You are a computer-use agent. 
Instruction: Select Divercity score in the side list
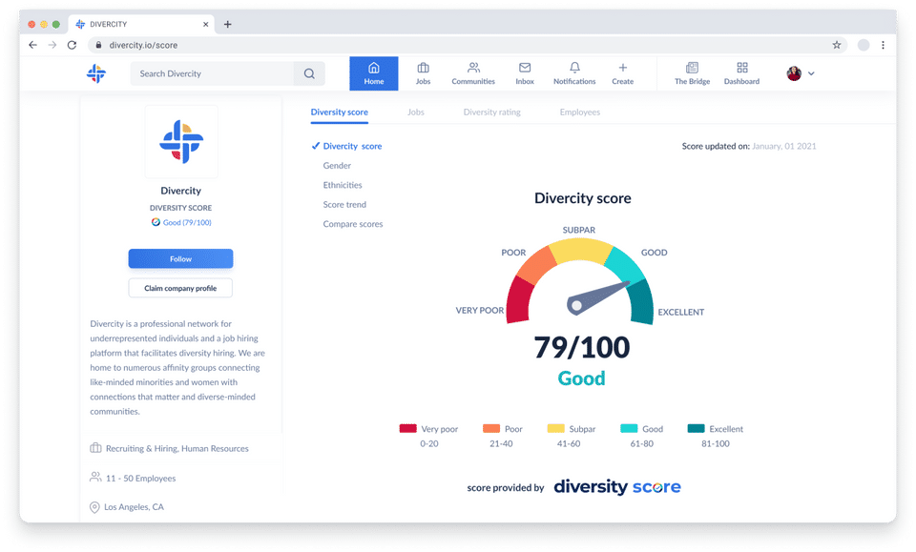tap(352, 146)
